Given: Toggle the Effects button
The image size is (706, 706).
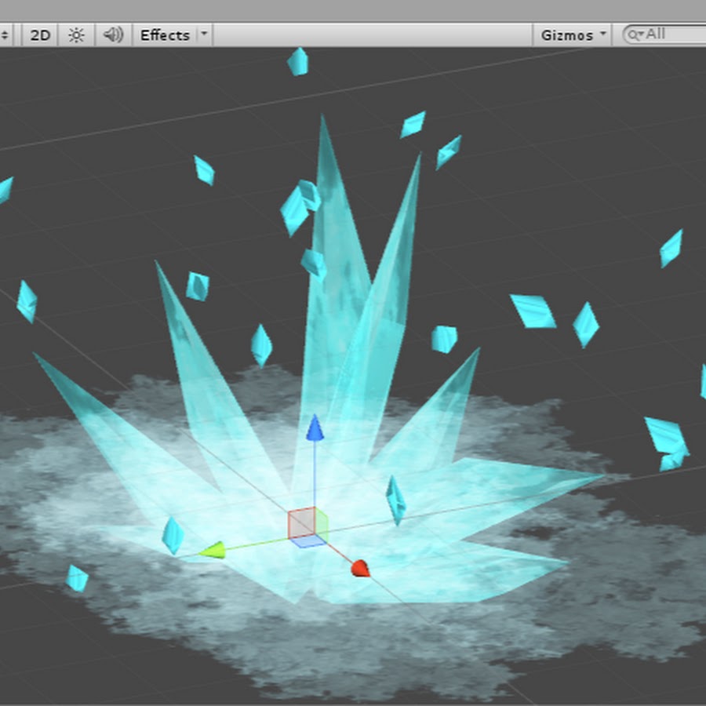Looking at the screenshot, I should (165, 35).
